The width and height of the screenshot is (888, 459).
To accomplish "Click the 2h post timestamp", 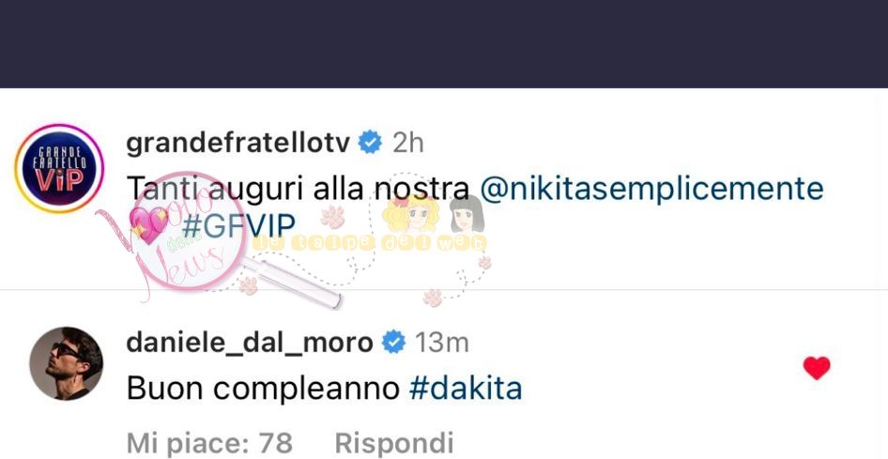I will [407, 144].
